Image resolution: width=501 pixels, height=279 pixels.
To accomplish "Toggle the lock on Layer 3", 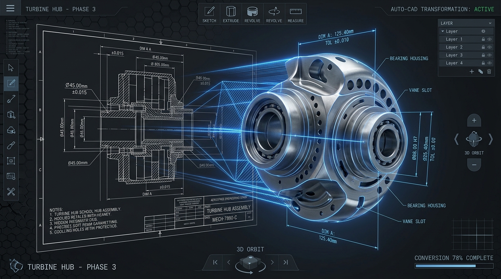I will click(483, 55).
